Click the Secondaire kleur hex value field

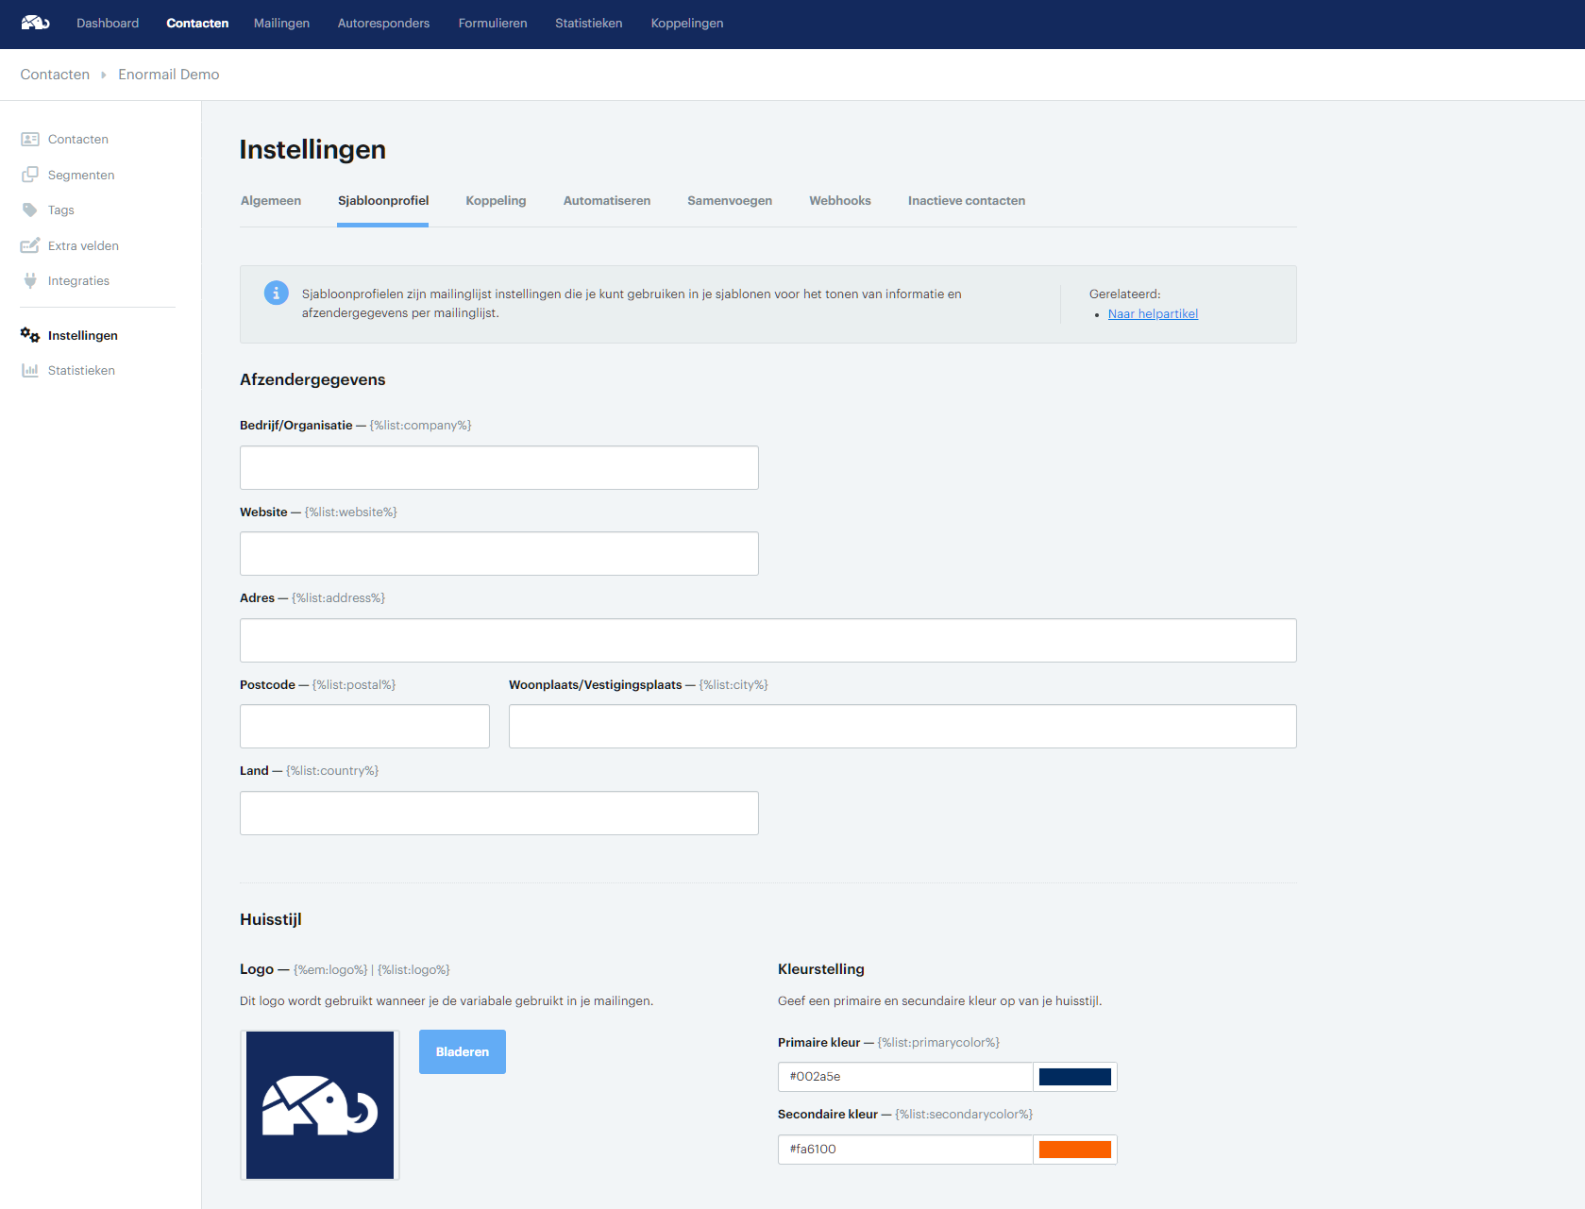pos(905,1150)
